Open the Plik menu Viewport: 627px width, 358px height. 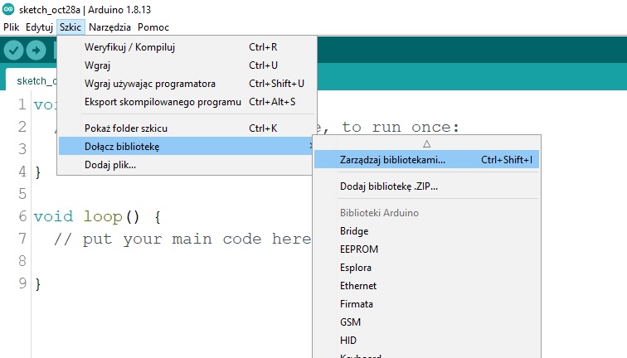(x=12, y=27)
